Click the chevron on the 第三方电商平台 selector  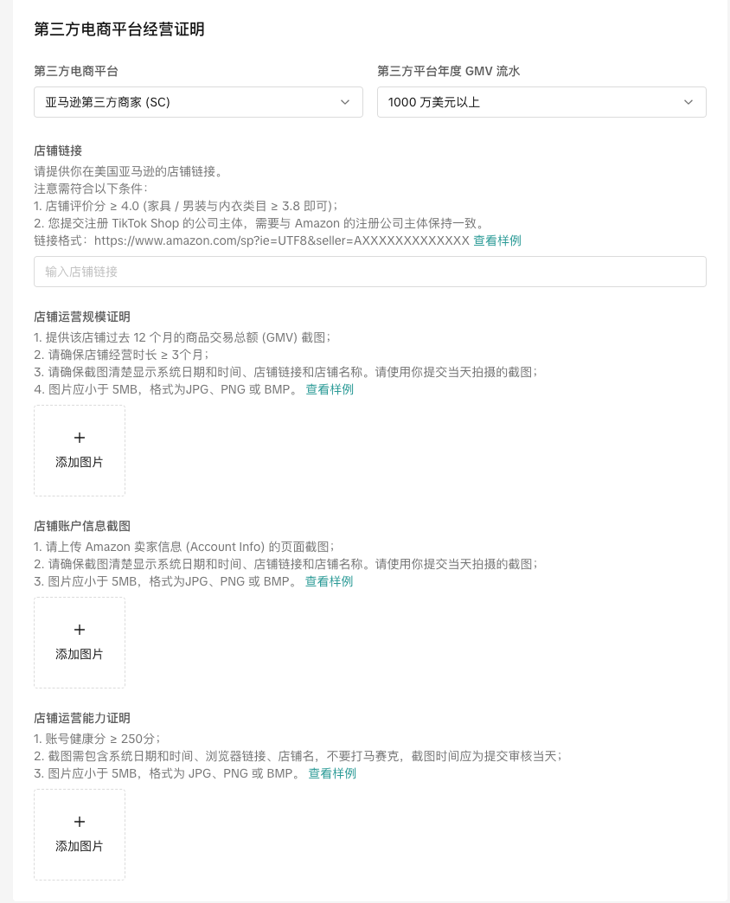(x=344, y=102)
